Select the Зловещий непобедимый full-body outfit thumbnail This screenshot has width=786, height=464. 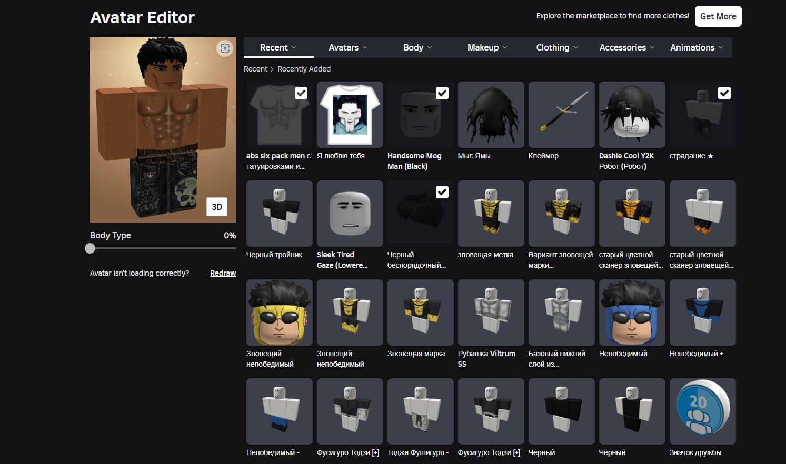(x=350, y=312)
